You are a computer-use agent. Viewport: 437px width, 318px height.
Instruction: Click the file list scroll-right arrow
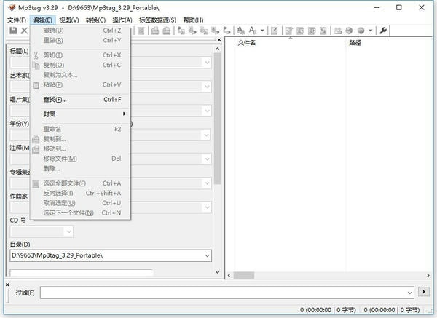pyautogui.click(x=428, y=275)
